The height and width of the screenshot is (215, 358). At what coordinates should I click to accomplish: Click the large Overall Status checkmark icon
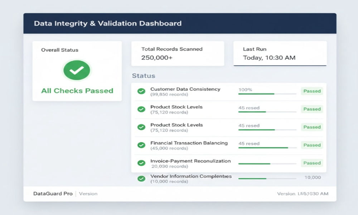(x=76, y=70)
